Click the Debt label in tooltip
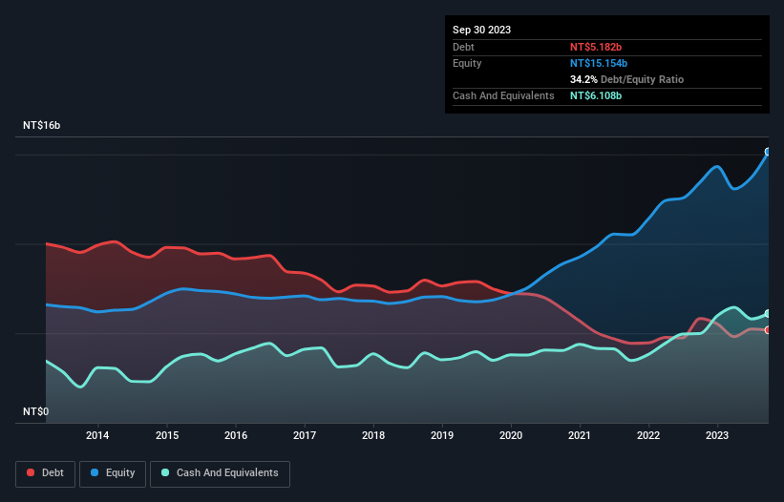784x502 pixels. pyautogui.click(x=463, y=47)
